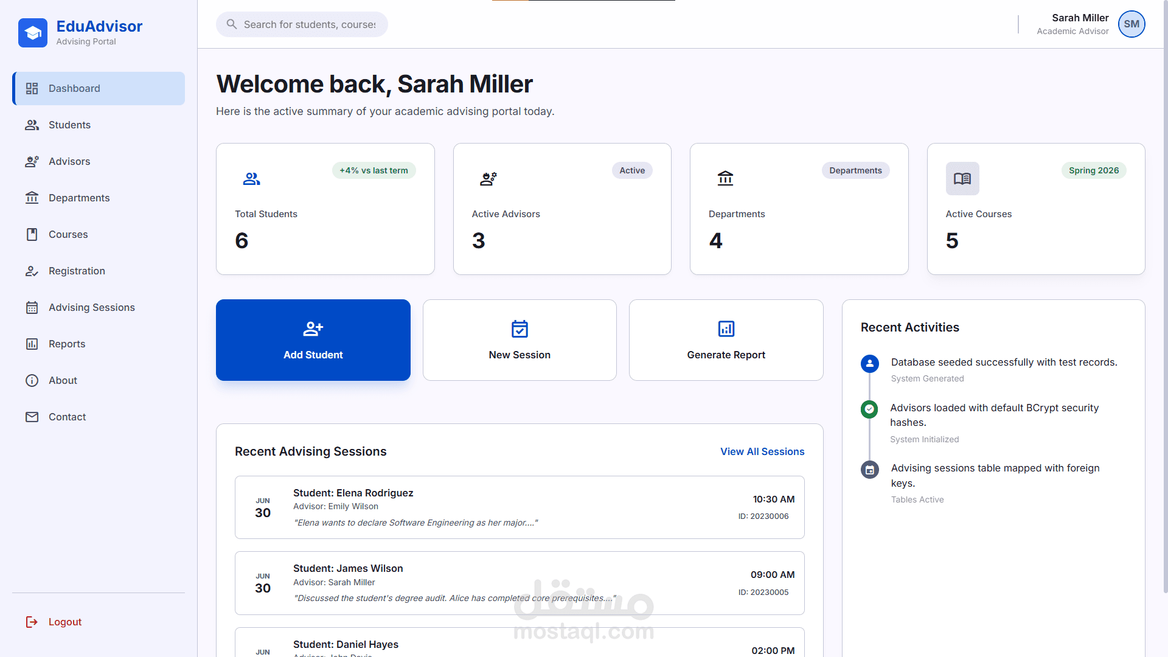Click the Spring 2026 badge
The width and height of the screenshot is (1168, 657).
[1094, 170]
